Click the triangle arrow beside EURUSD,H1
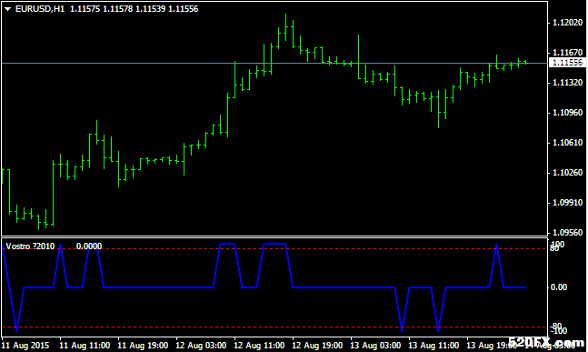This screenshot has height=352, width=588. click(x=7, y=9)
